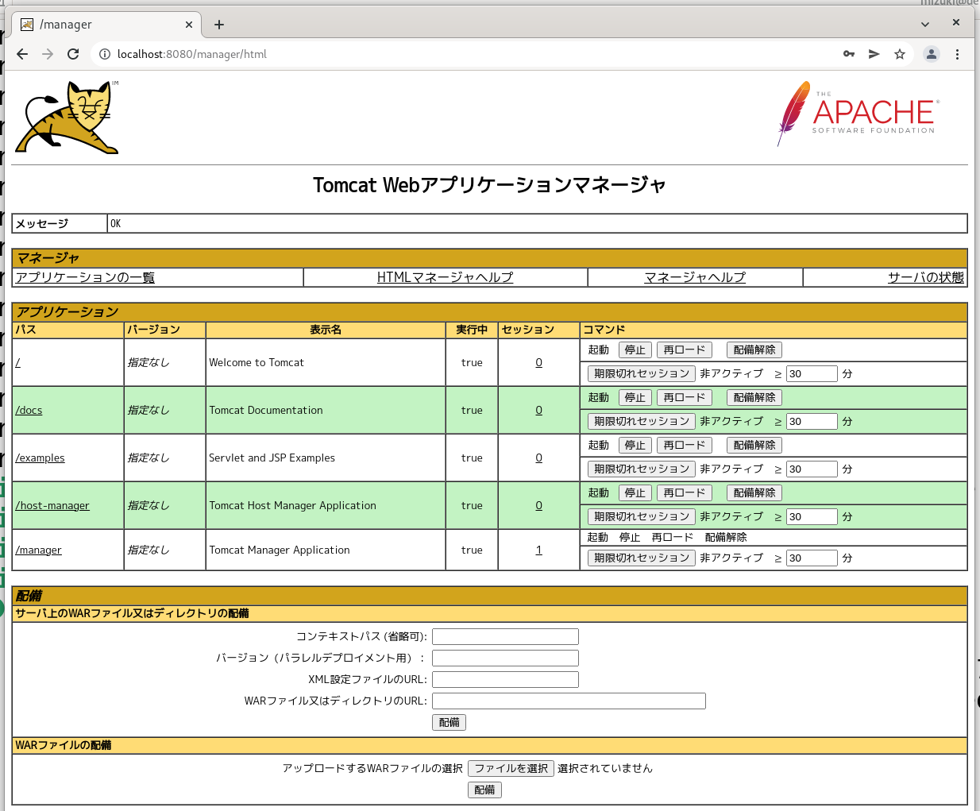This screenshot has height=811, width=980.
Task: Click the share/send page icon
Action: click(x=874, y=54)
